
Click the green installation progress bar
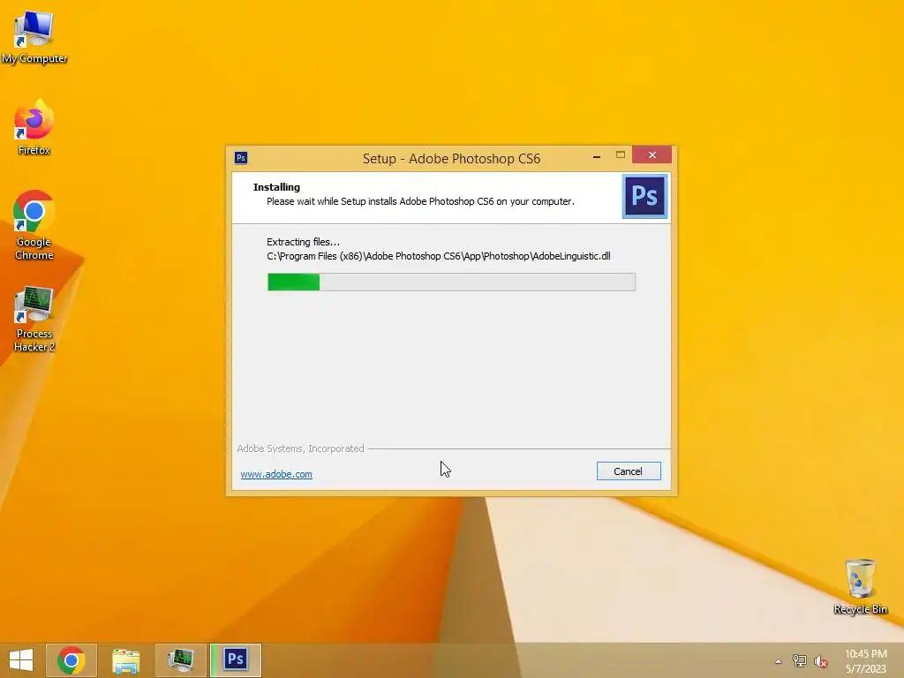[x=451, y=282]
